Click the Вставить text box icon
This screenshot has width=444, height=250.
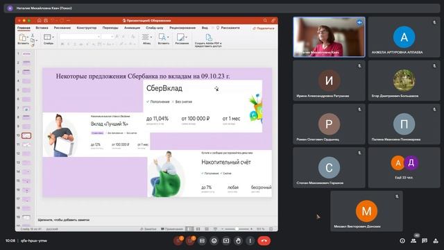coord(162,37)
